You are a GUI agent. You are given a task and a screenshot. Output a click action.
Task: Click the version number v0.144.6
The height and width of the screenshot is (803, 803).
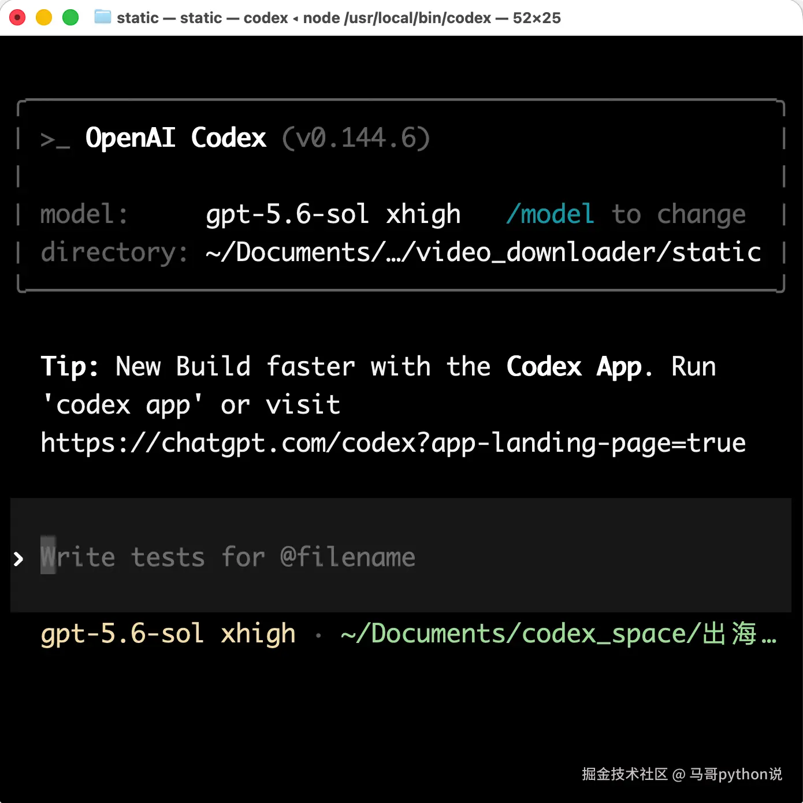coord(356,138)
